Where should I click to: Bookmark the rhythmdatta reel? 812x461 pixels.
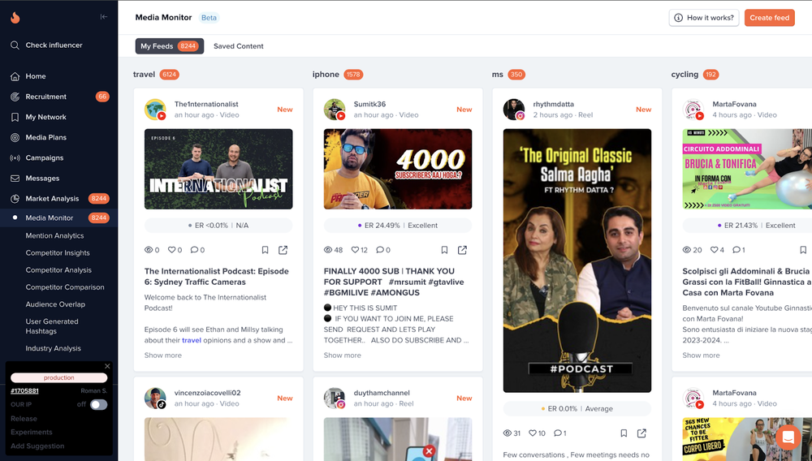[624, 433]
